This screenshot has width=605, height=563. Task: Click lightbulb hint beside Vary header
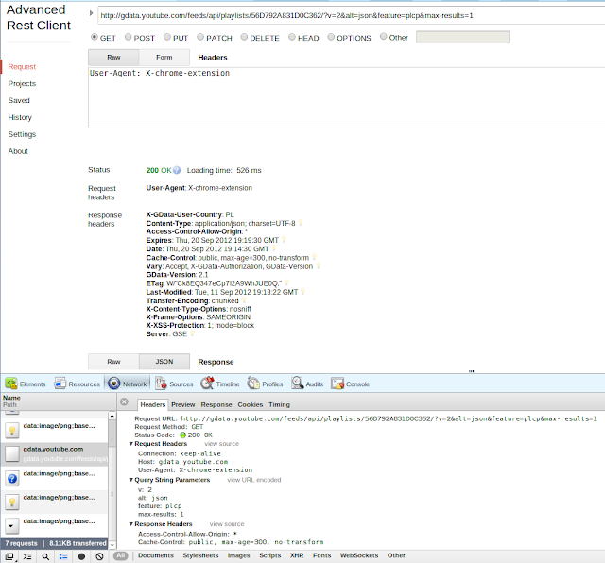(x=318, y=265)
